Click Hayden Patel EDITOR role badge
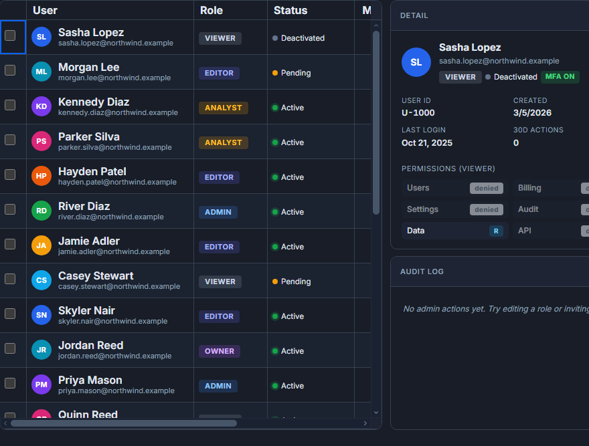 tap(219, 177)
